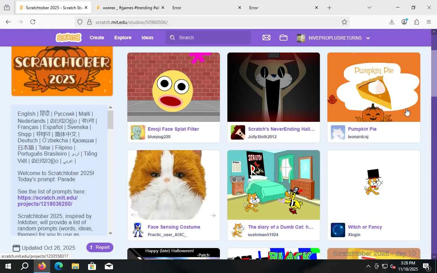Viewport: 437px width, 273px height.
Task: Open the Face Sensing Costume title link
Action: point(174,227)
